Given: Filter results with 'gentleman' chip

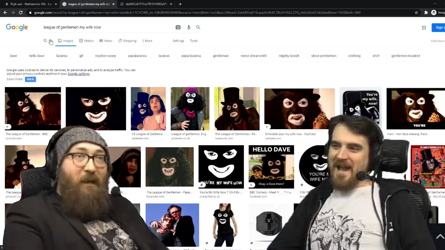Looking at the screenshot, I should tap(221, 56).
